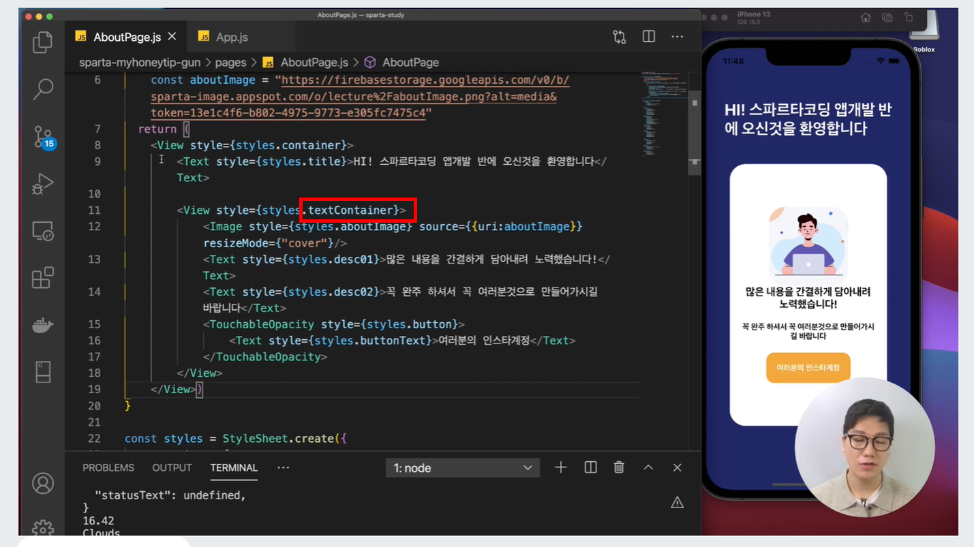The height and width of the screenshot is (547, 974).
Task: Switch to the OUTPUT panel tab
Action: click(172, 468)
